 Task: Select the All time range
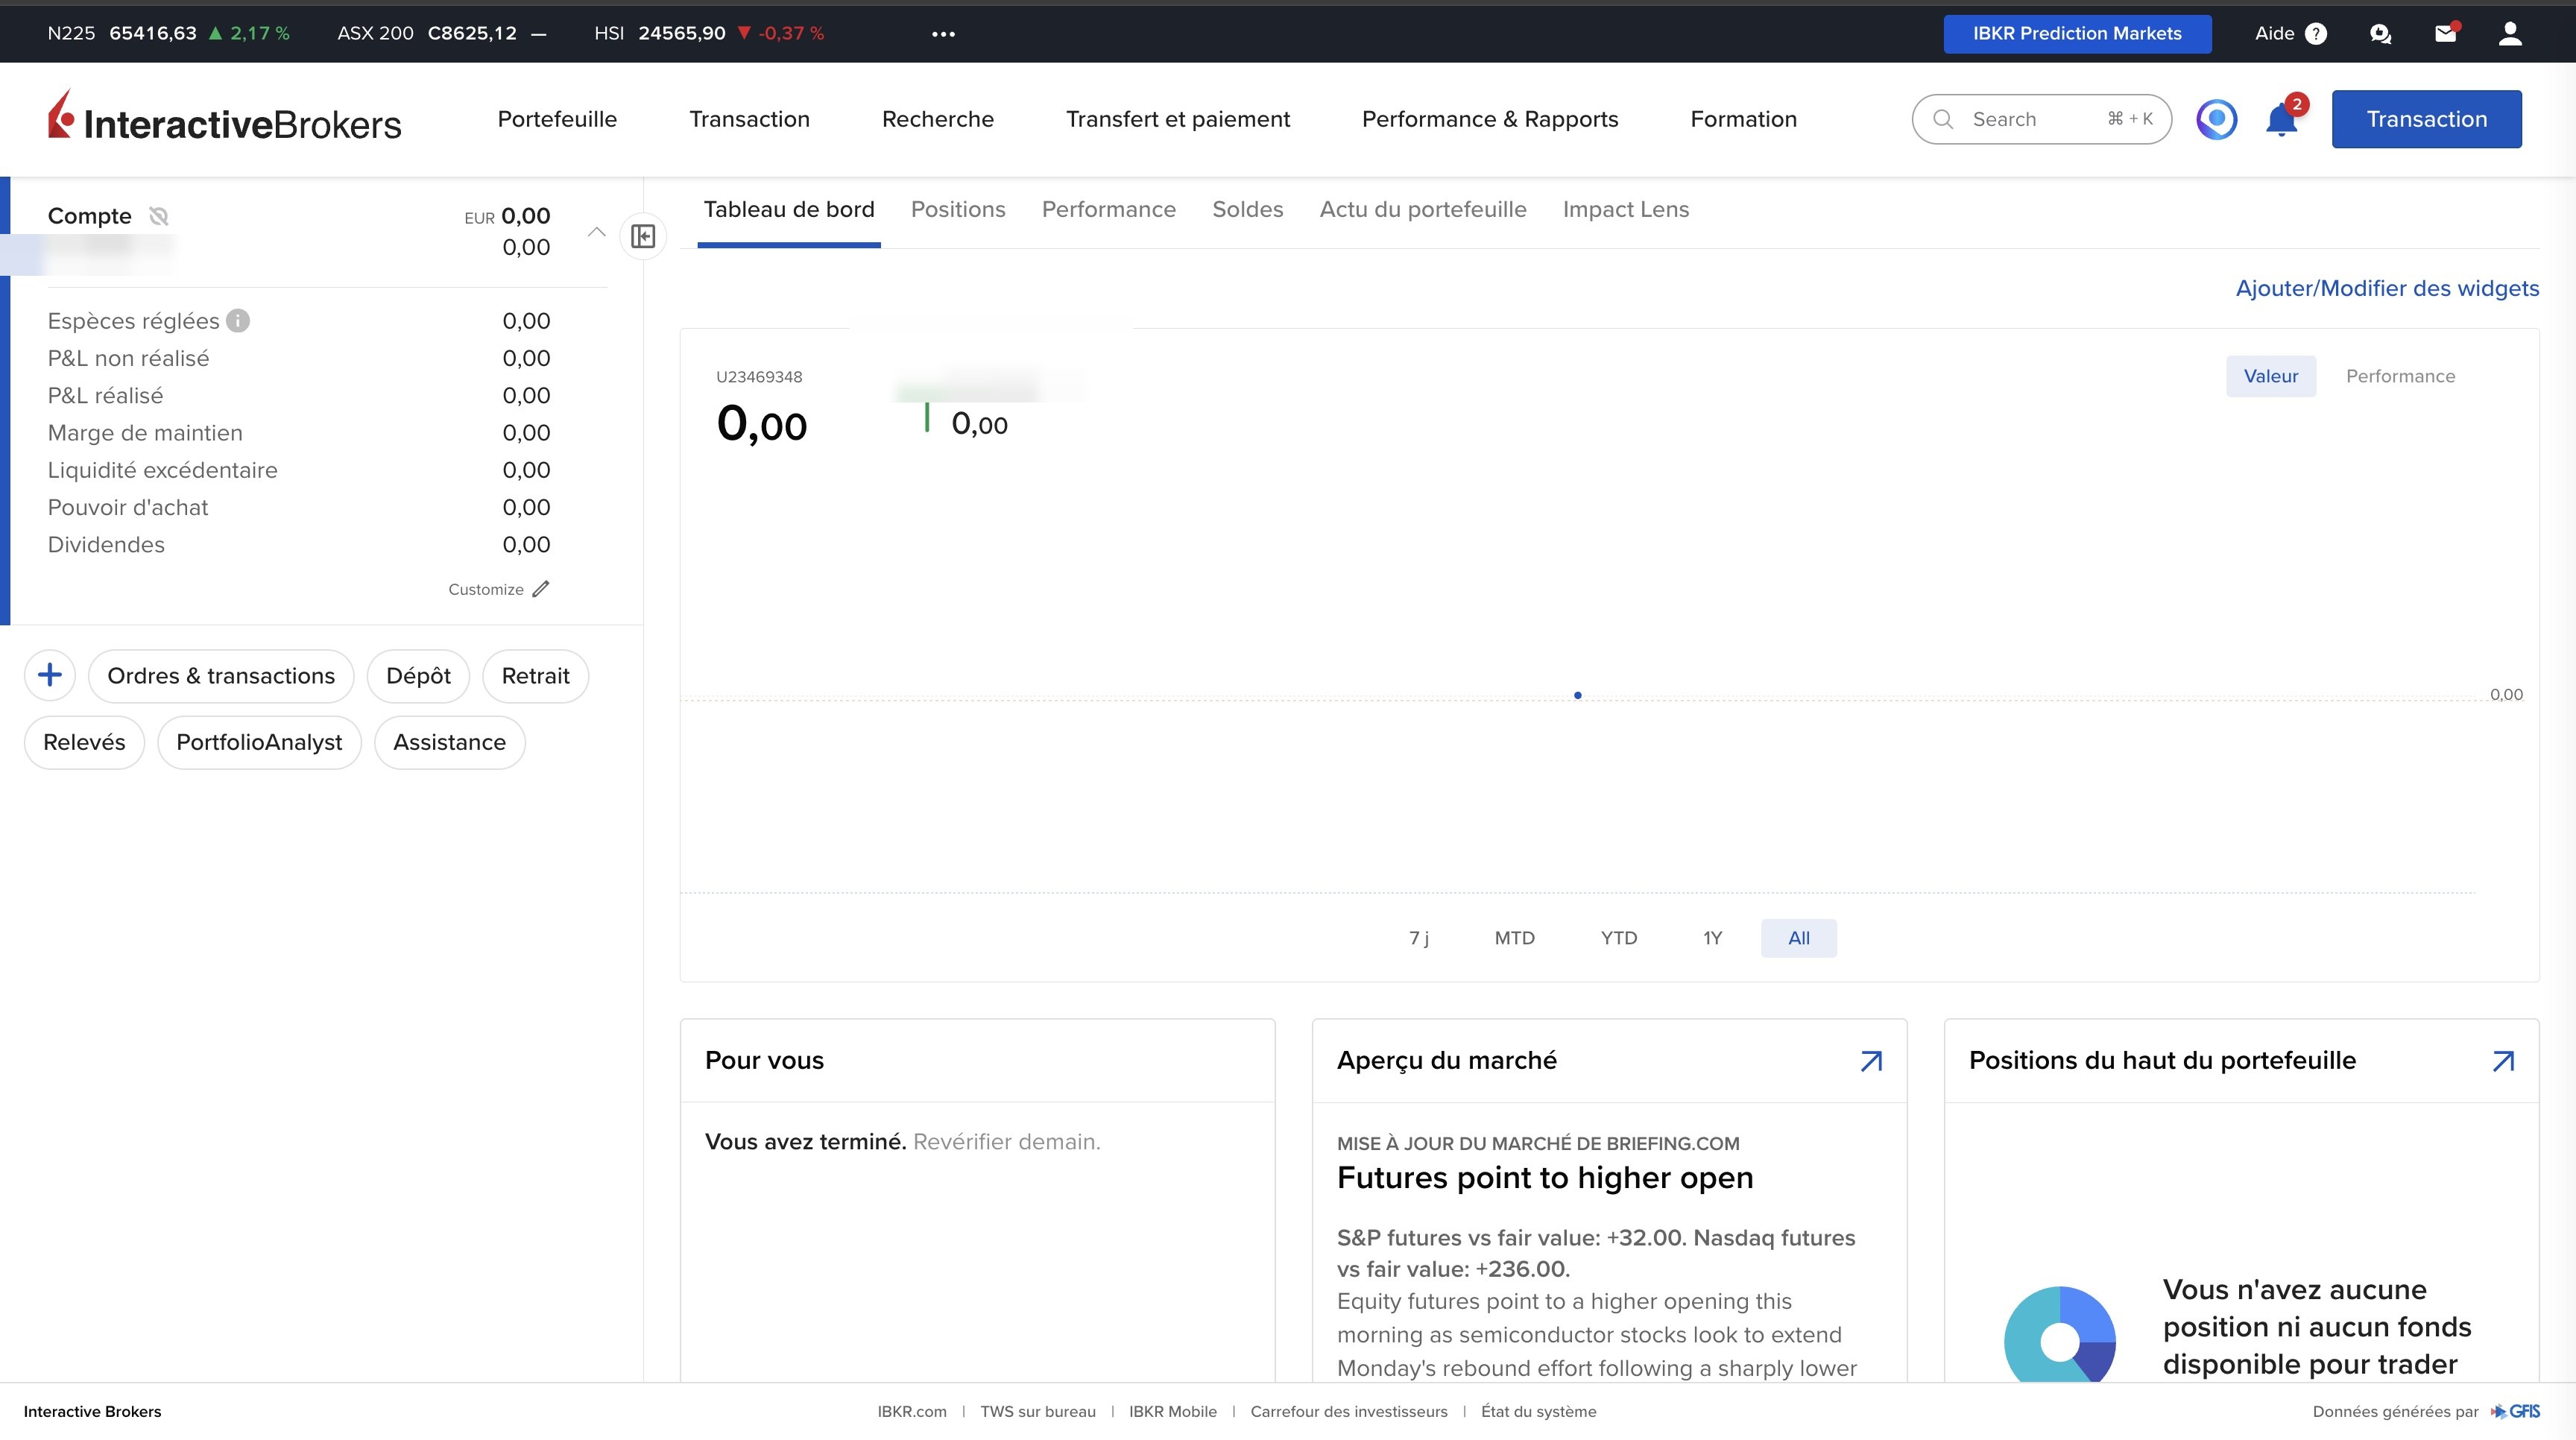[1799, 938]
